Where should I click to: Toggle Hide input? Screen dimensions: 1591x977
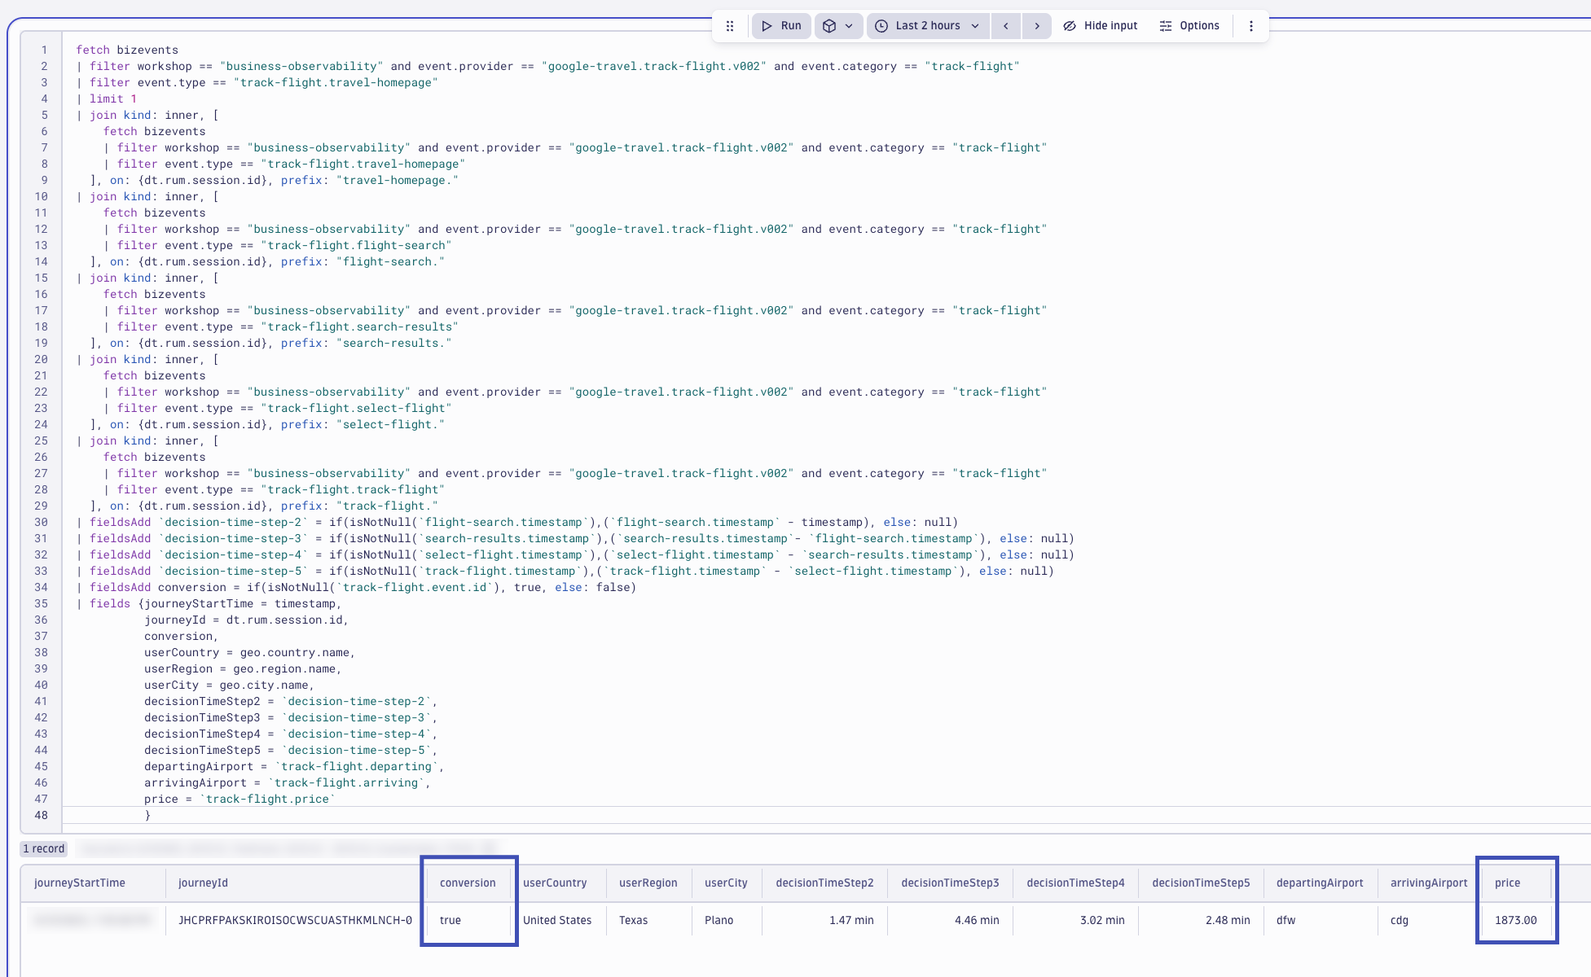point(1101,26)
